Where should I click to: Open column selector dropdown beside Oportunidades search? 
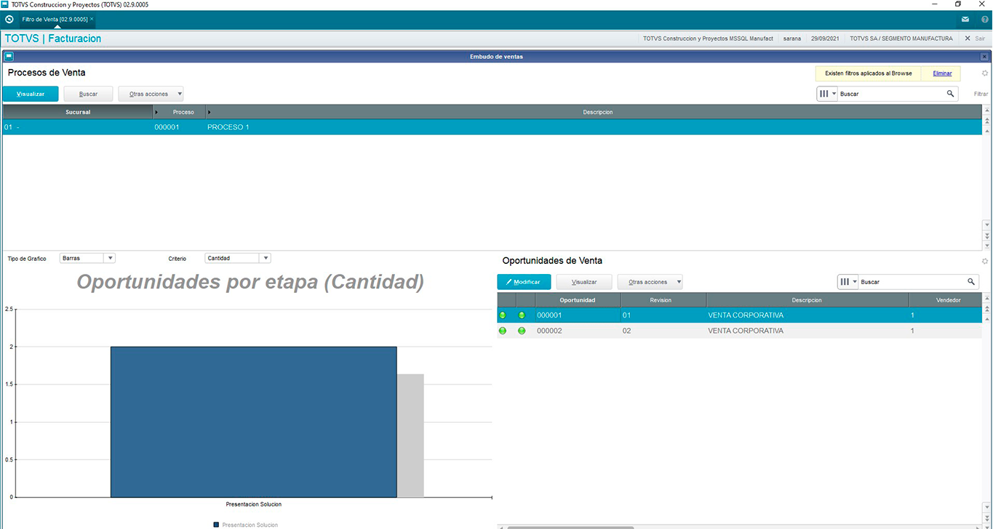click(848, 281)
